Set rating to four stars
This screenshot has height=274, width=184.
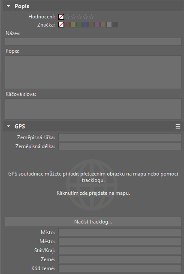(85, 17)
